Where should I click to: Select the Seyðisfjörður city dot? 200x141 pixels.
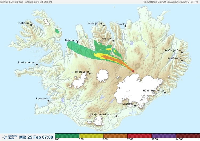click(182, 52)
